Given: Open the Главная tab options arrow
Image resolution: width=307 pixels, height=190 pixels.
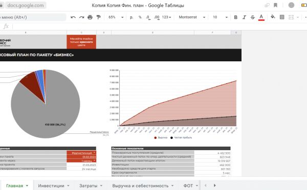Looking at the screenshot, I should [x=27, y=185].
